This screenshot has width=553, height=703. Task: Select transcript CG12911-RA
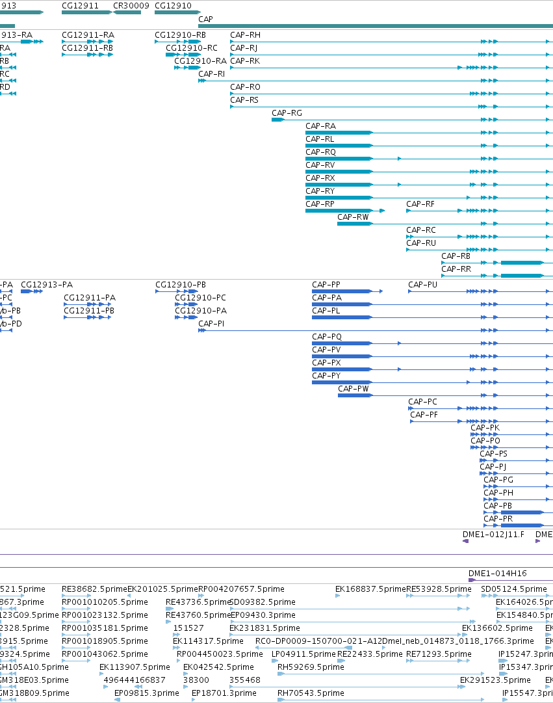[88, 35]
